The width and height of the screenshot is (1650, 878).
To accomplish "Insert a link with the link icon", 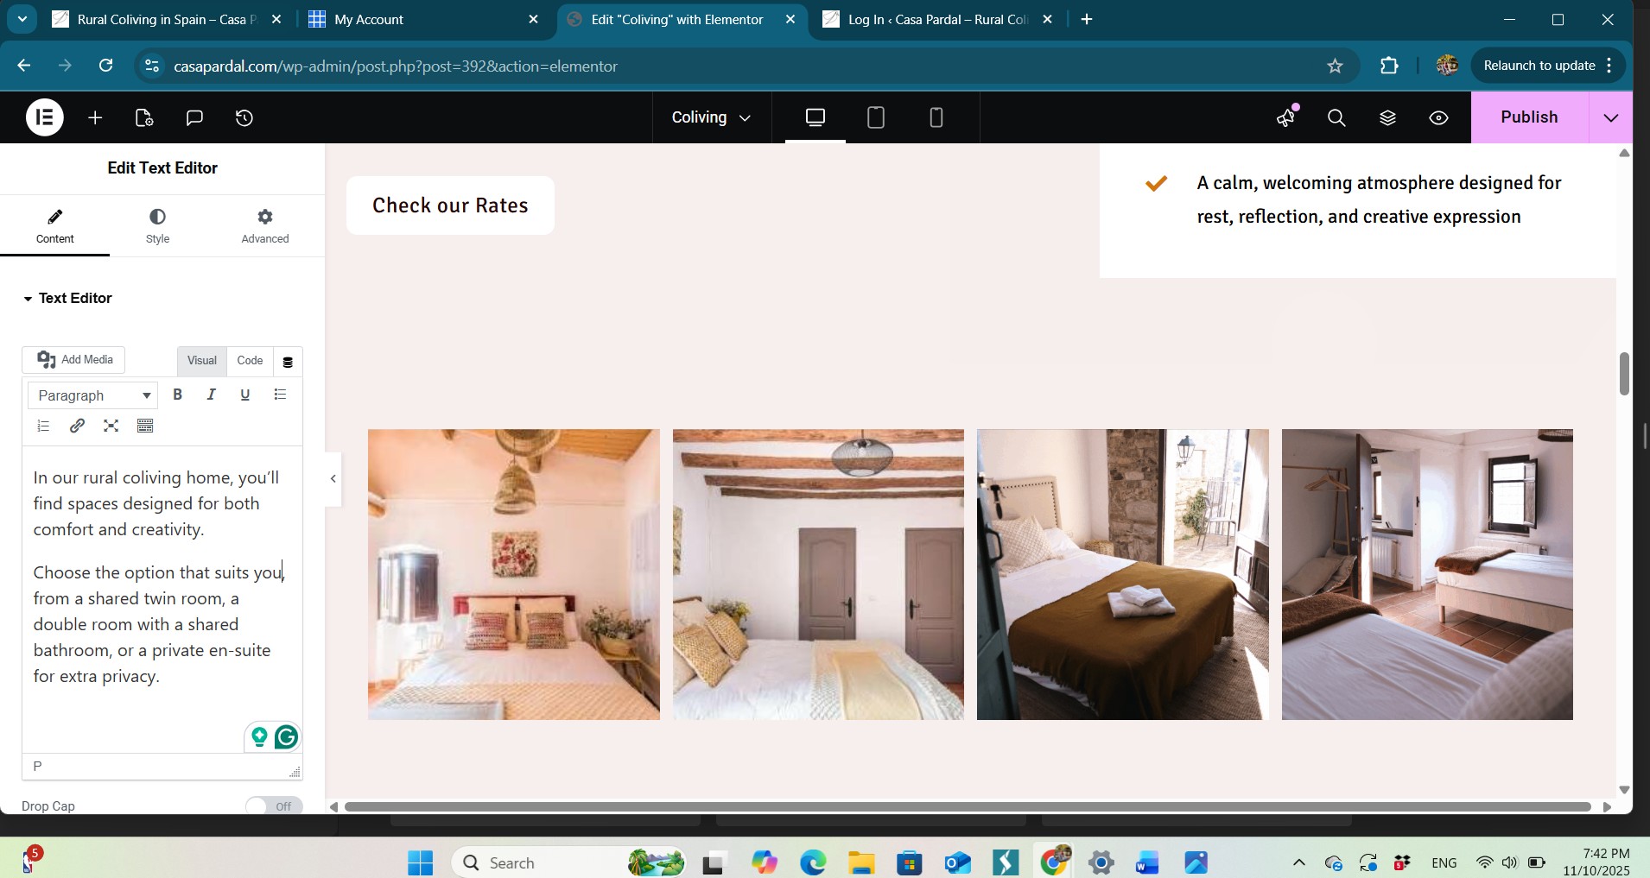I will (77, 426).
